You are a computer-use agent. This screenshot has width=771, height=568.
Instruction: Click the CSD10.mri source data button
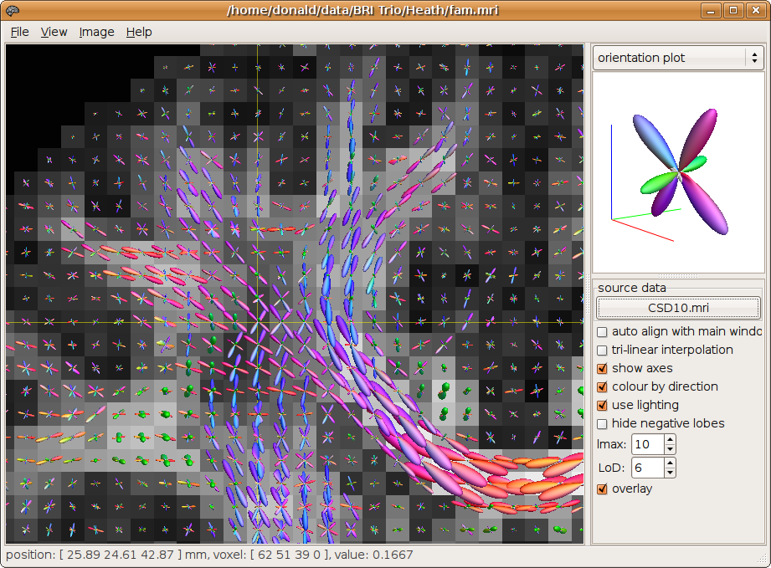pos(677,308)
